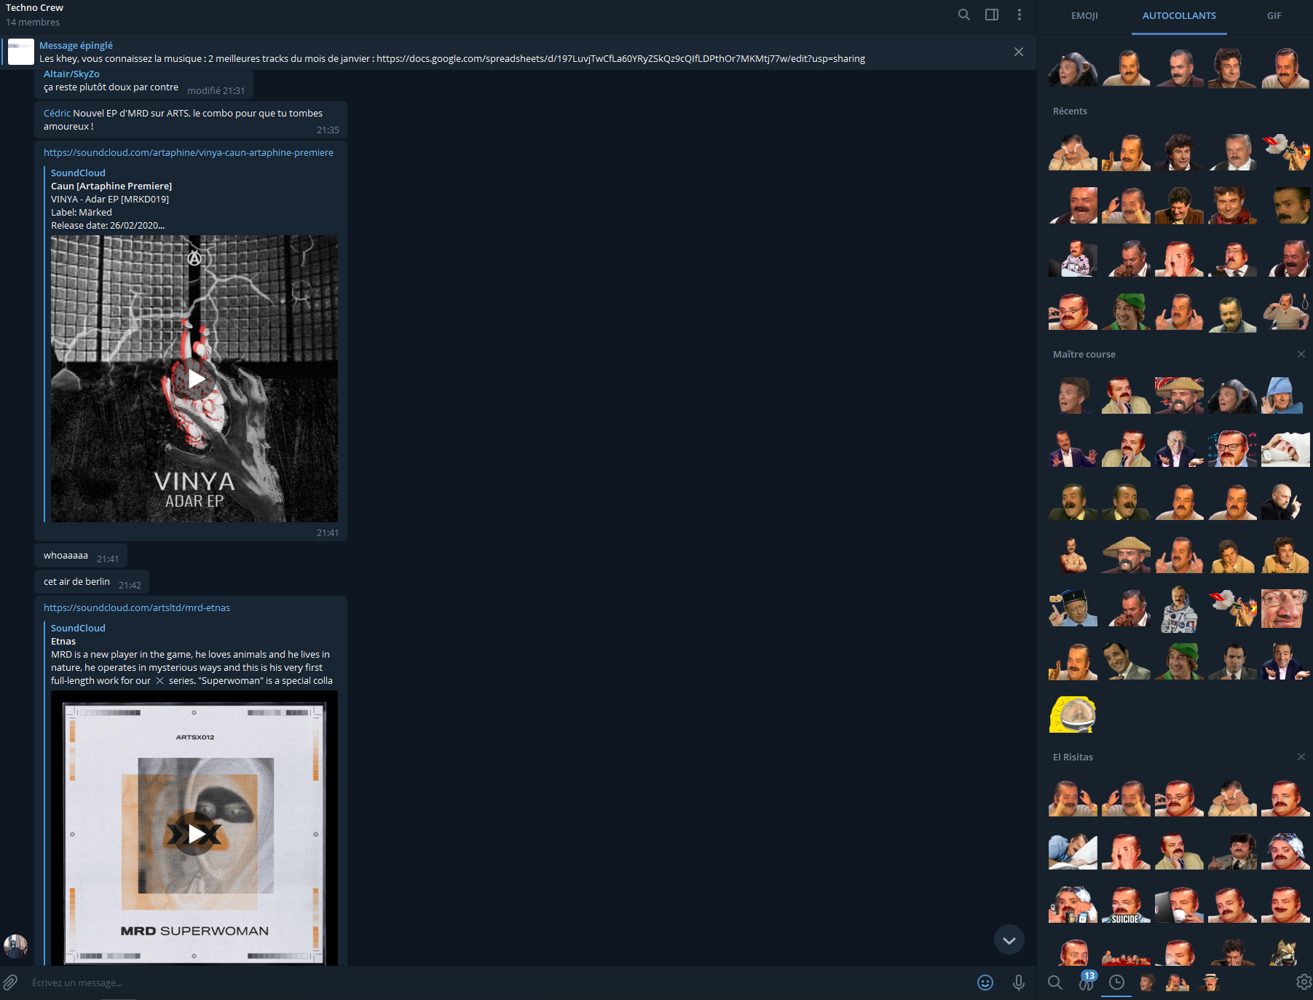
Task: Open featured stickers with 13 badge
Action: pos(1087,982)
